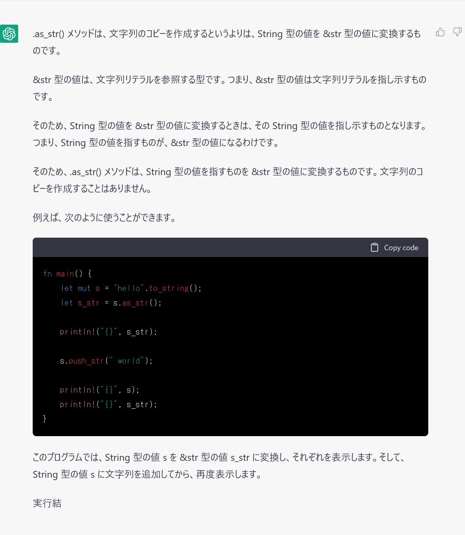Click the text '例えば、次のように使うことができます。'
The image size is (465, 535).
tap(105, 218)
